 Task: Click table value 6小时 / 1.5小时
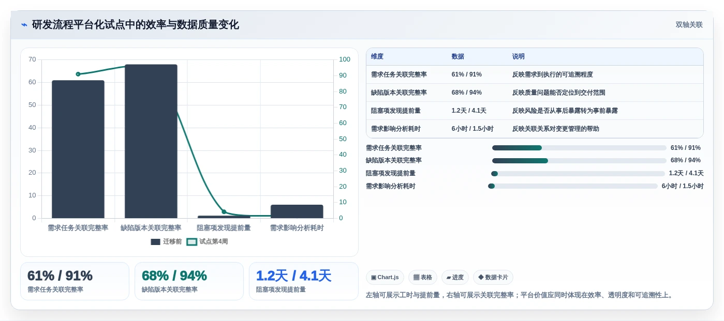coord(472,129)
